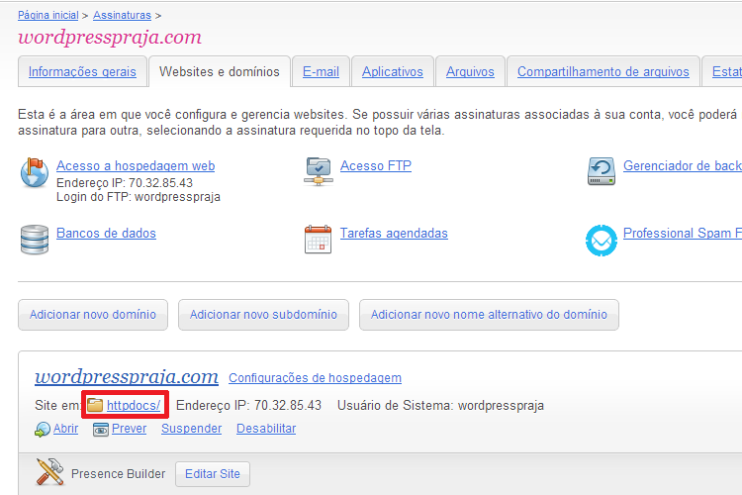
Task: Open the Bancos de dados link
Action: point(106,233)
